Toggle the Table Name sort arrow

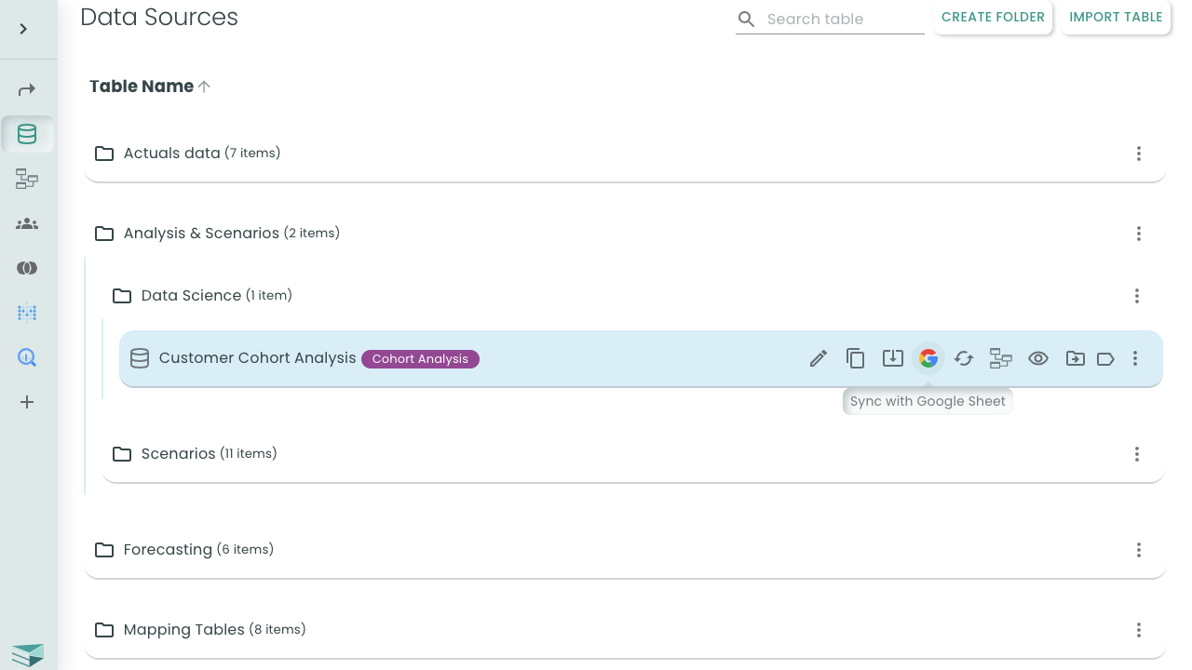pyautogui.click(x=204, y=87)
